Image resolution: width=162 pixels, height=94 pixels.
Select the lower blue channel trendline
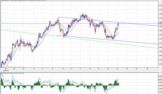107,40
